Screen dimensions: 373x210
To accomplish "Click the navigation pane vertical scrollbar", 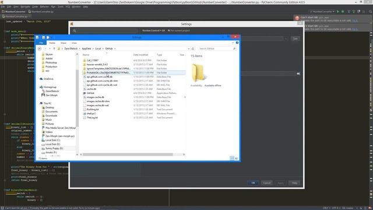I will tap(77, 98).
